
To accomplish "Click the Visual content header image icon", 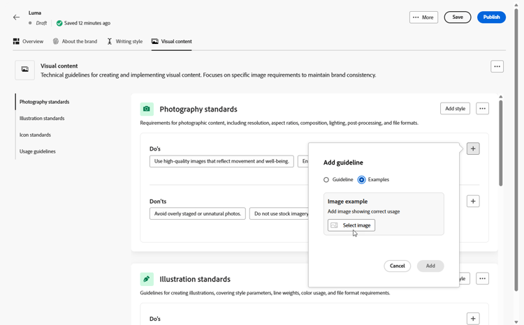I will [x=24, y=70].
